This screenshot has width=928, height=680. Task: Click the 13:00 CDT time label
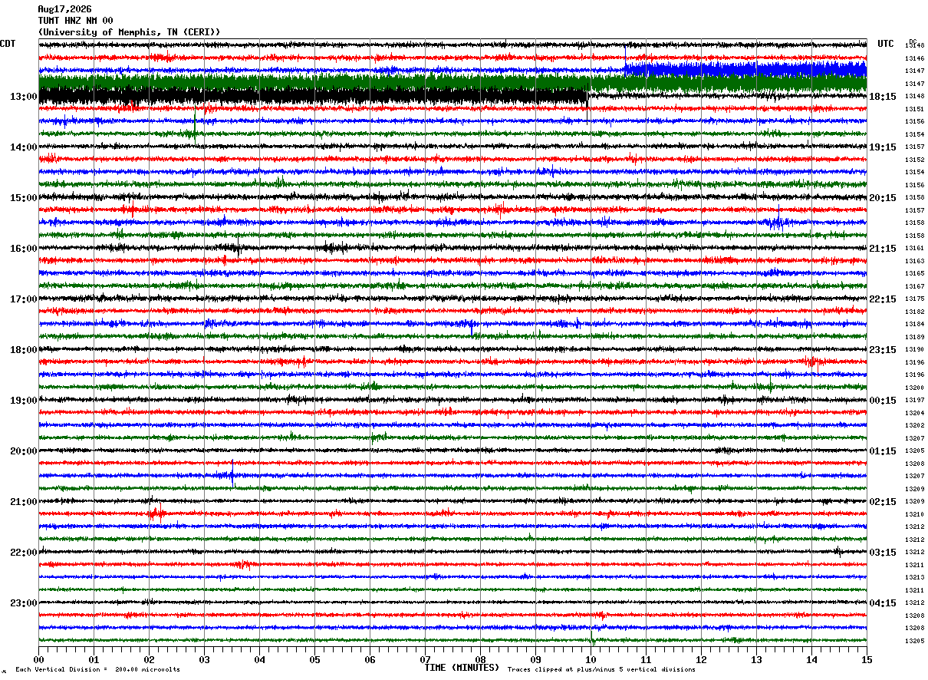pos(24,97)
